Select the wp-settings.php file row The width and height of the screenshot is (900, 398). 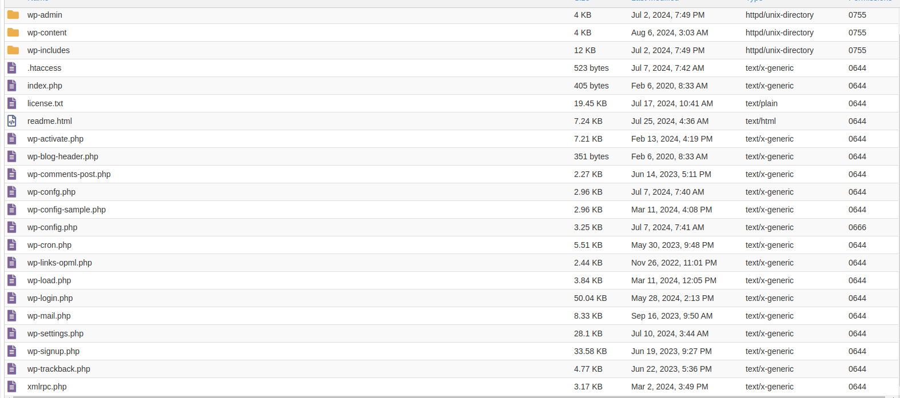click(x=452, y=333)
